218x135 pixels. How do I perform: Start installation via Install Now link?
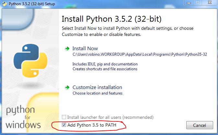point(85,49)
